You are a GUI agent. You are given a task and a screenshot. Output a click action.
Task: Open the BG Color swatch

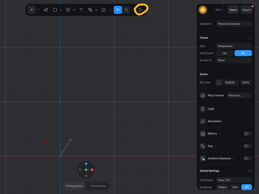click(x=219, y=82)
